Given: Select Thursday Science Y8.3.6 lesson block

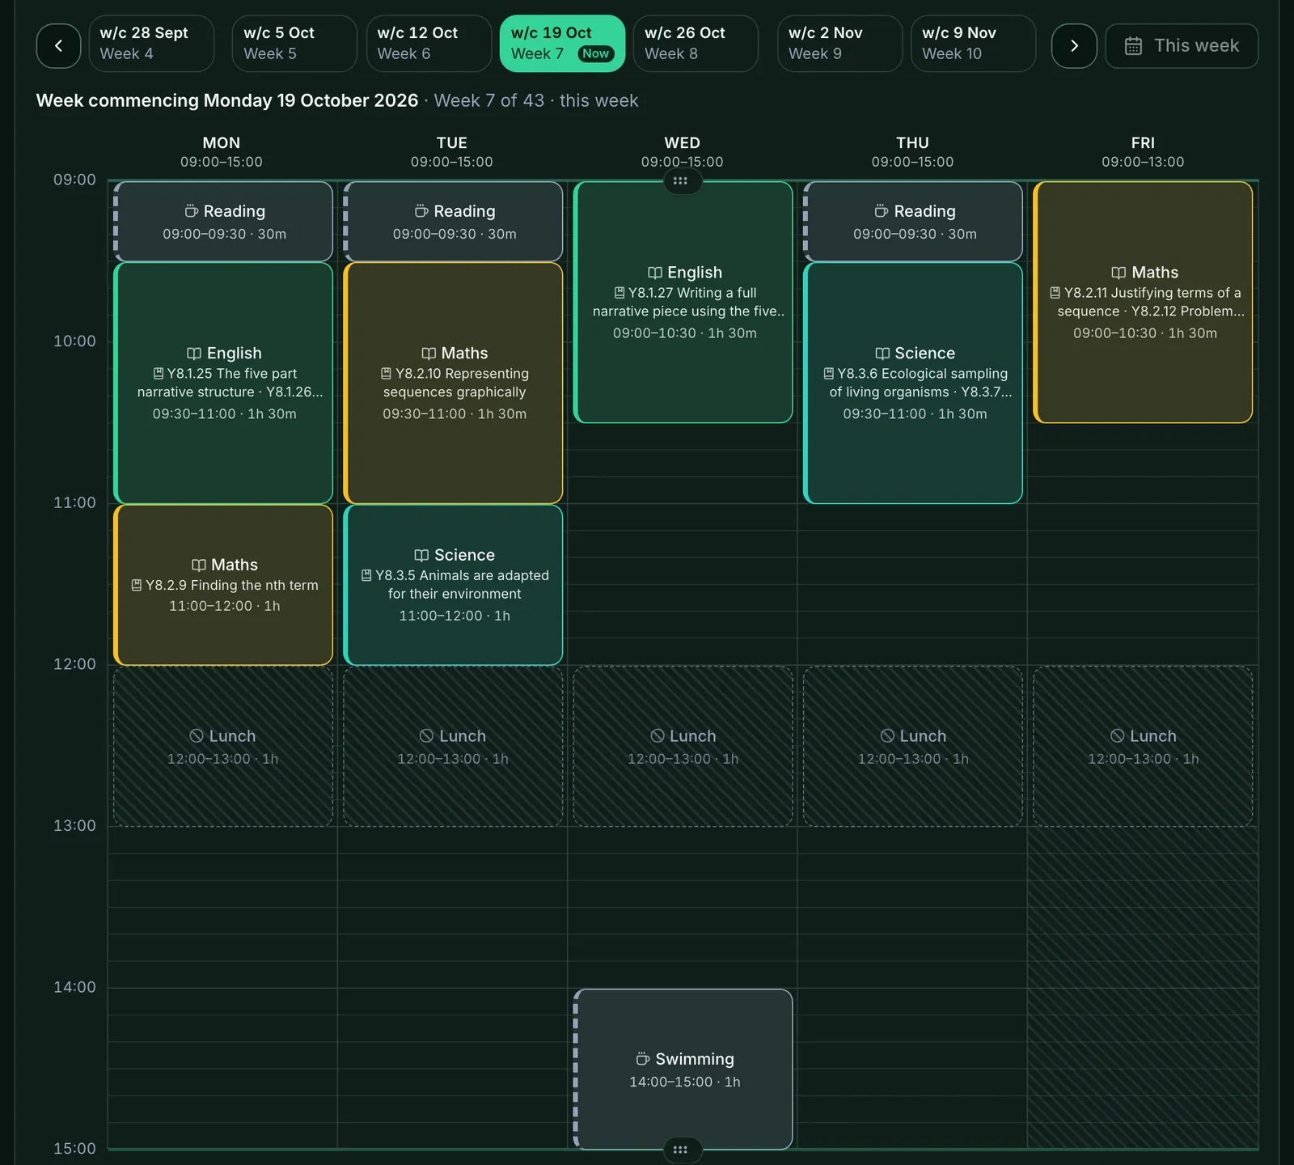Looking at the screenshot, I should pyautogui.click(x=913, y=383).
